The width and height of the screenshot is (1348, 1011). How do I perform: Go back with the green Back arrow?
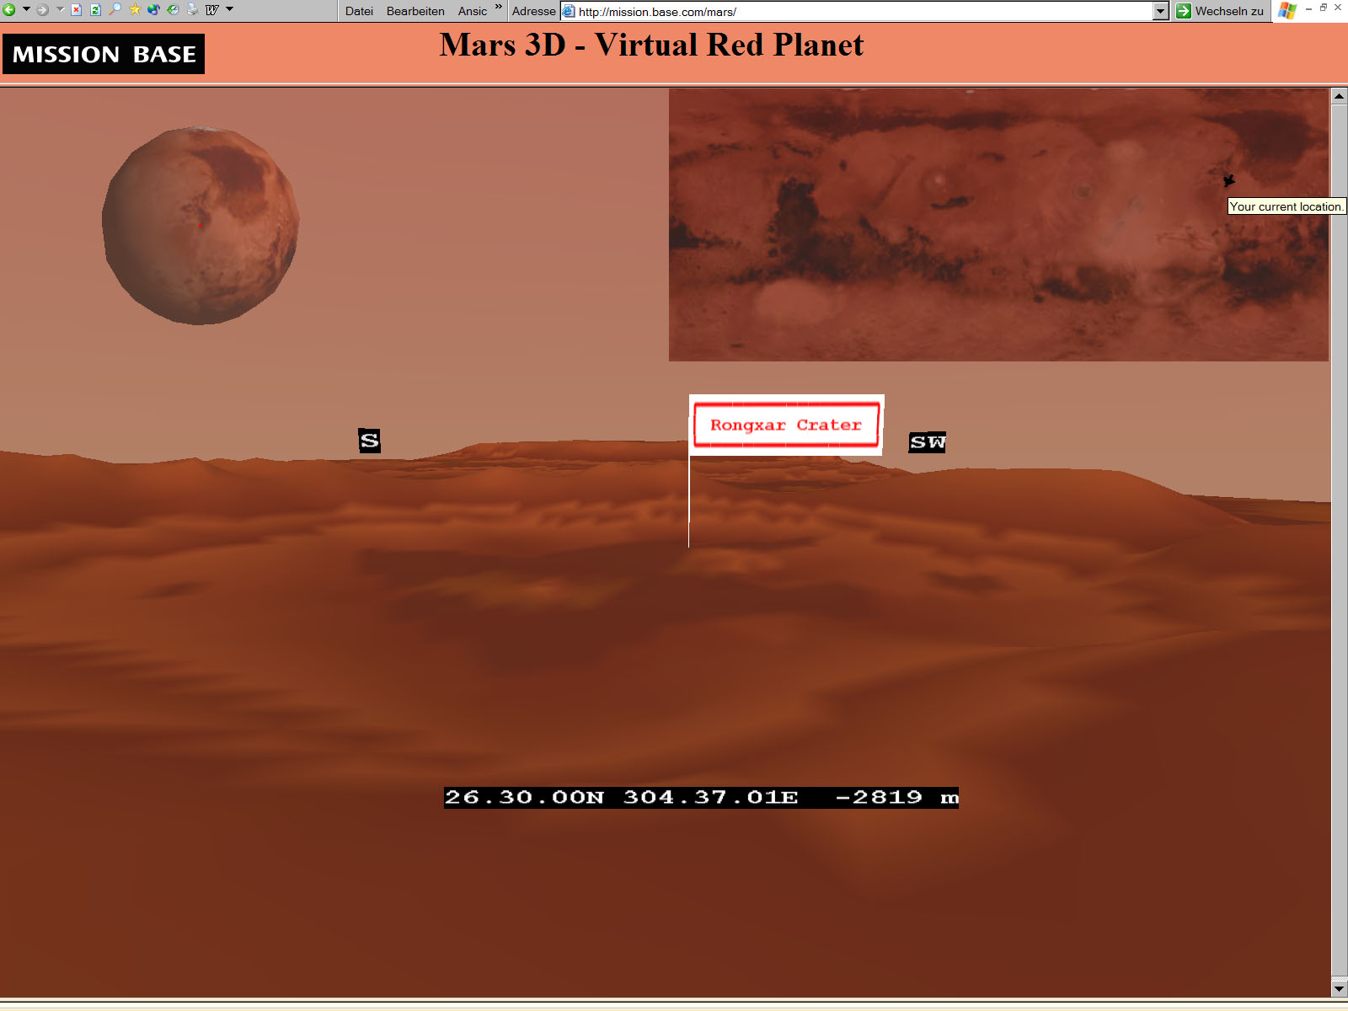[9, 10]
